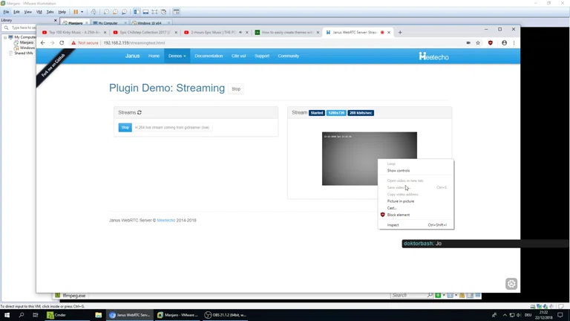Click the VMware pause button
Screen dimensions: 570x321
point(75,12)
